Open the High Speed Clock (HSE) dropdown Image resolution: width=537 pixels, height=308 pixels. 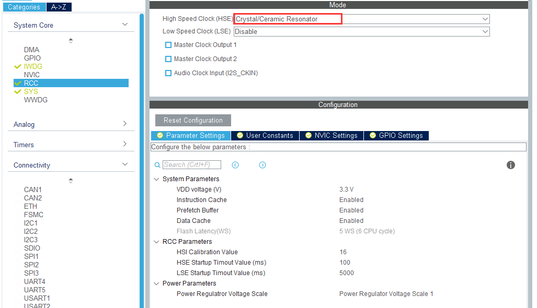(486, 19)
